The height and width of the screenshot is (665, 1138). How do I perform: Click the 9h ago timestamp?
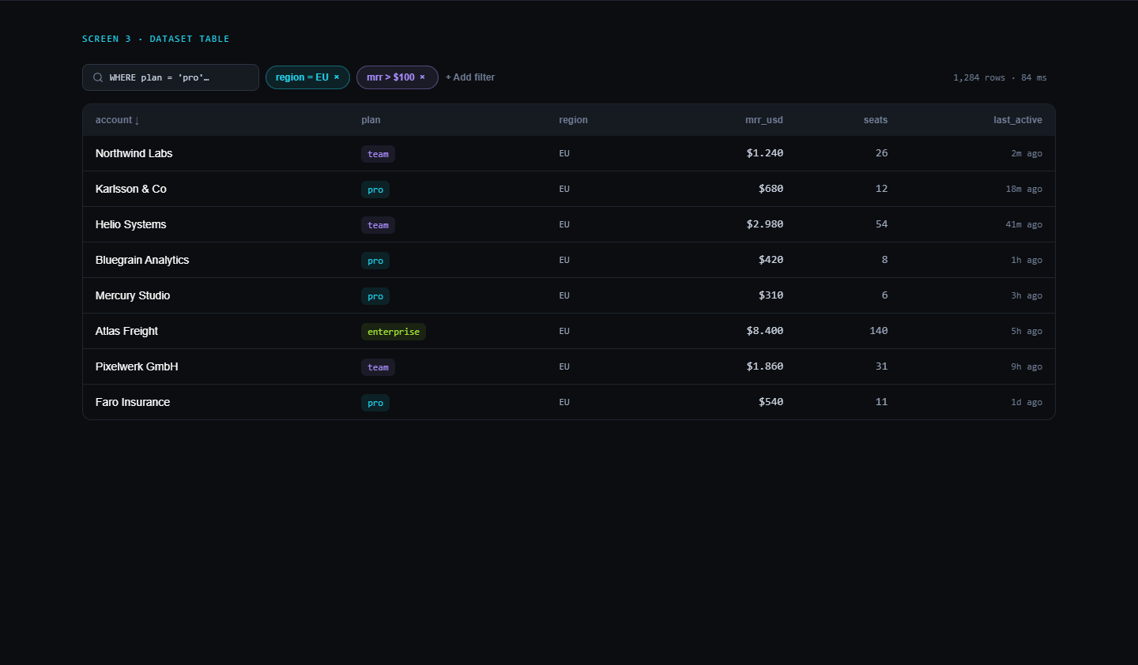coord(1027,367)
